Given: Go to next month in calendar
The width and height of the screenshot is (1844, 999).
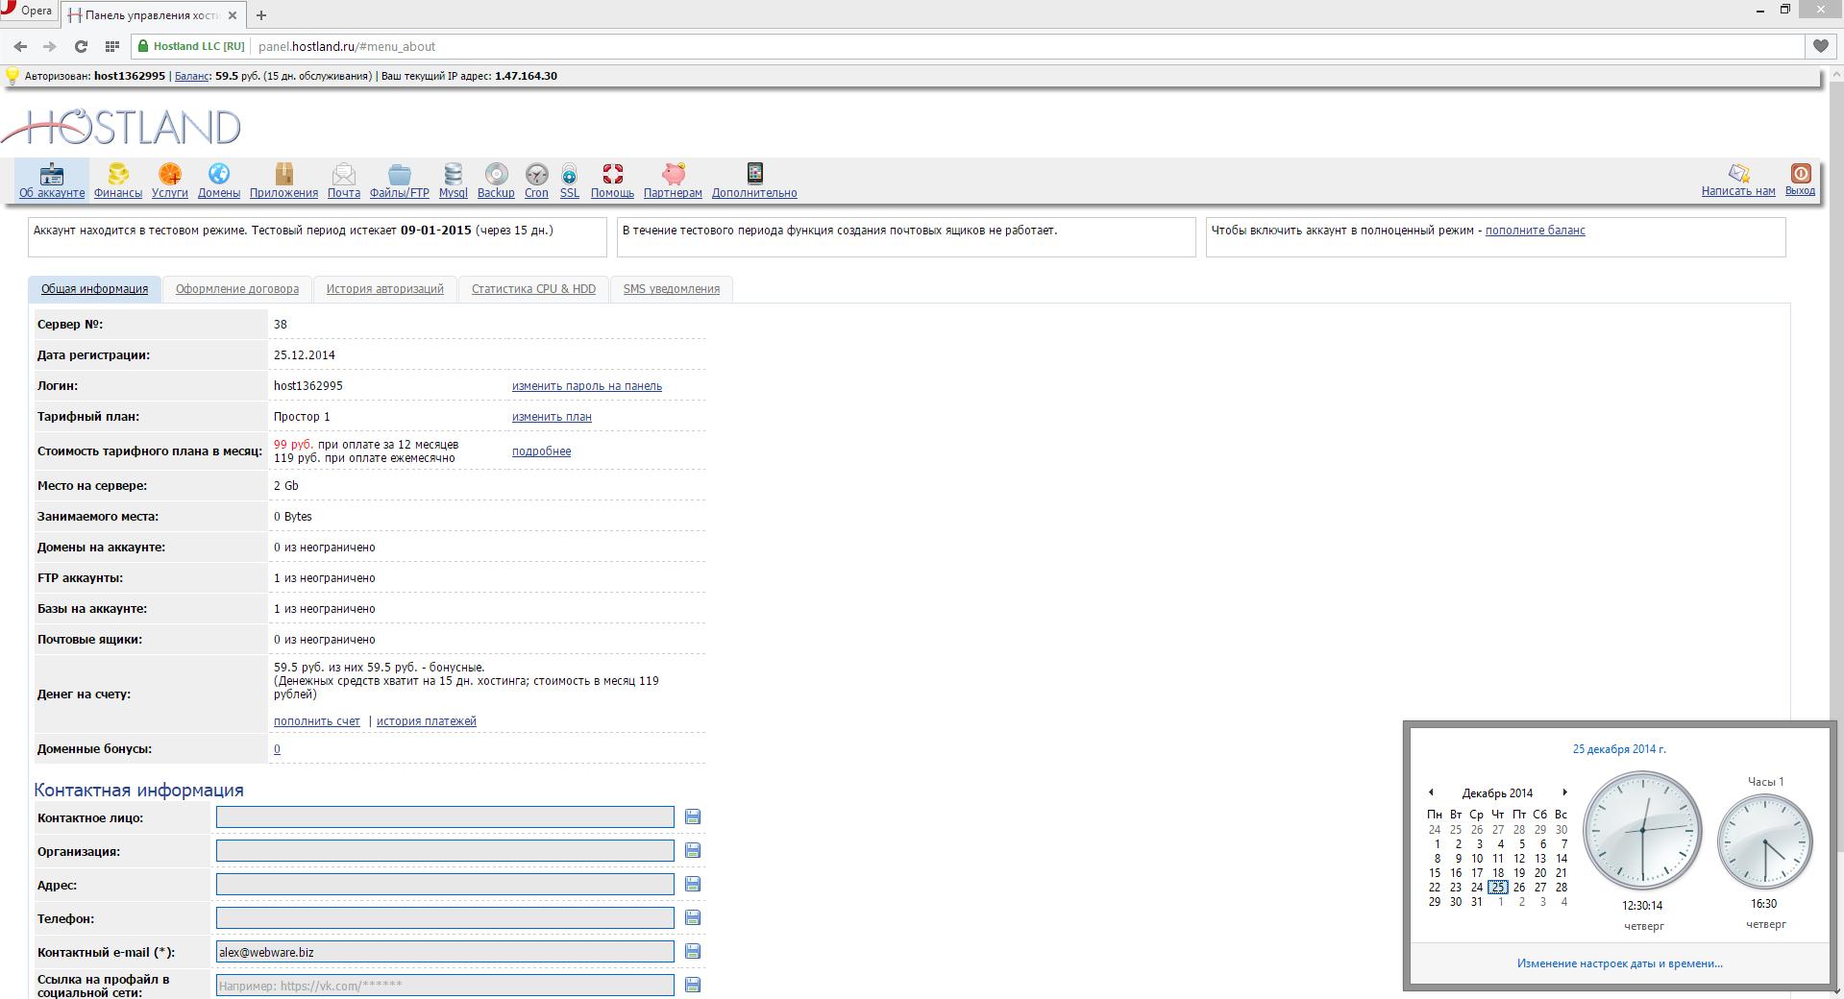Looking at the screenshot, I should 1564,792.
